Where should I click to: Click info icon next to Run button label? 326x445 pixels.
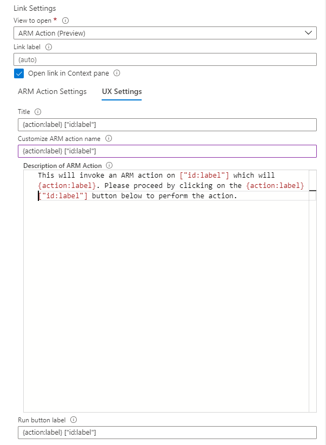(74, 420)
